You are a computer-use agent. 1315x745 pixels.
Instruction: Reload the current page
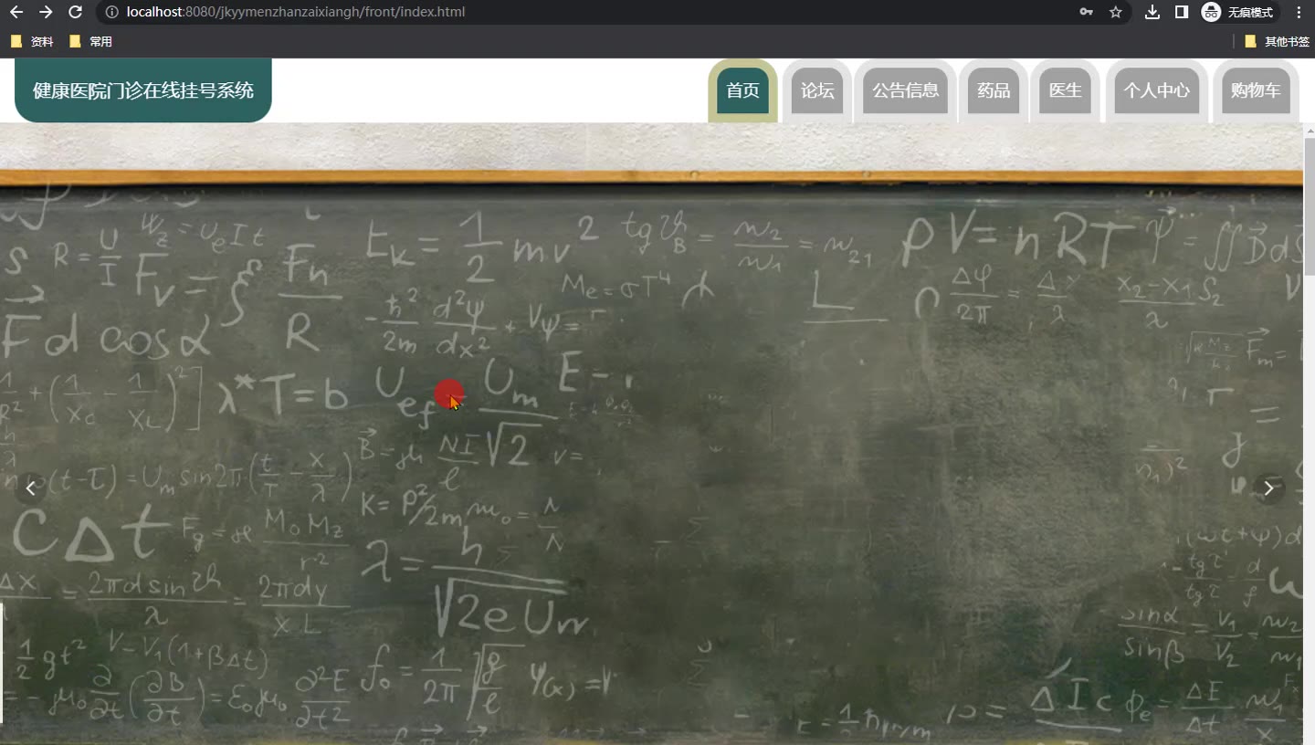click(x=76, y=12)
